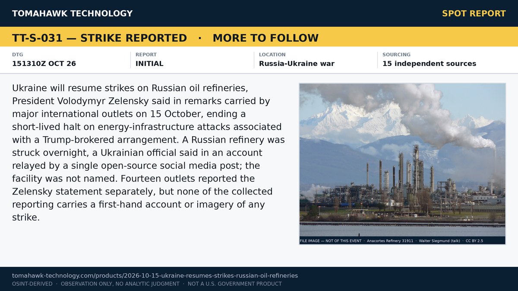This screenshot has width=518, height=291.
Task: Click the MORE TO FOLLOW text
Action: tap(265, 38)
